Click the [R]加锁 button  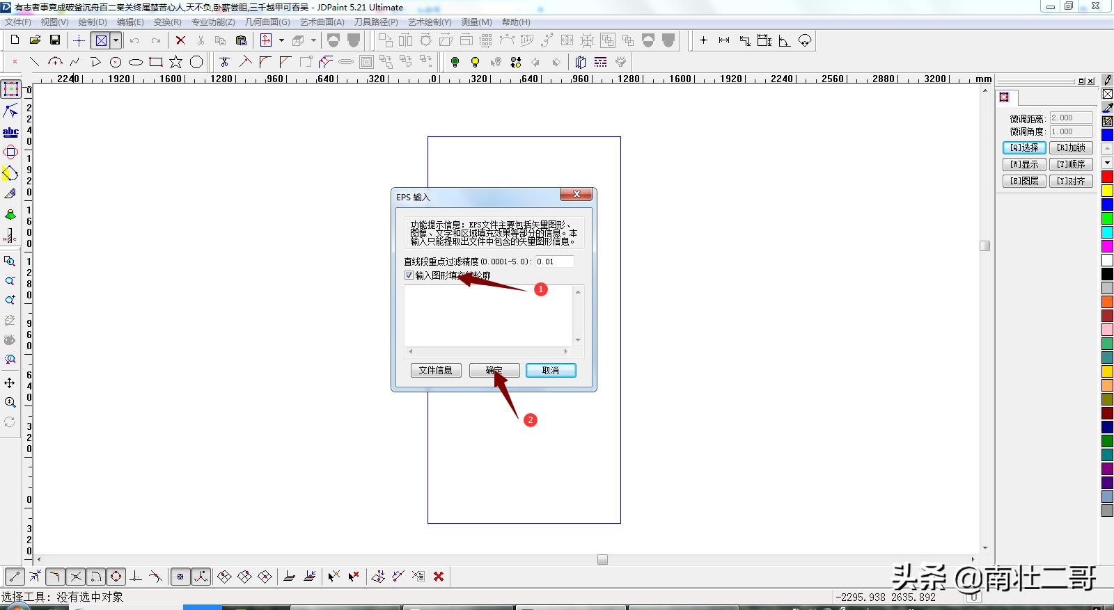pos(1071,147)
